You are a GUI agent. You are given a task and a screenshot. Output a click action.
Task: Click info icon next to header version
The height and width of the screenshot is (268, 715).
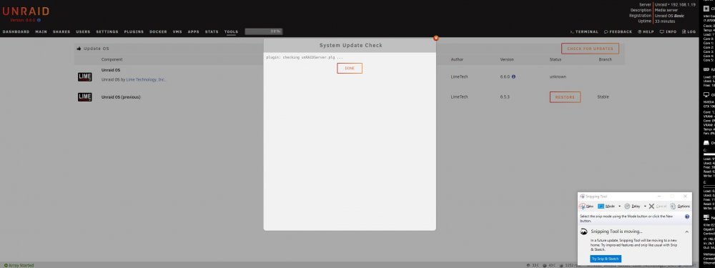tap(39, 21)
